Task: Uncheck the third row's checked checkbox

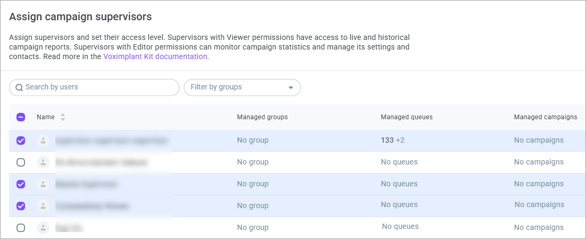Action: click(21, 184)
